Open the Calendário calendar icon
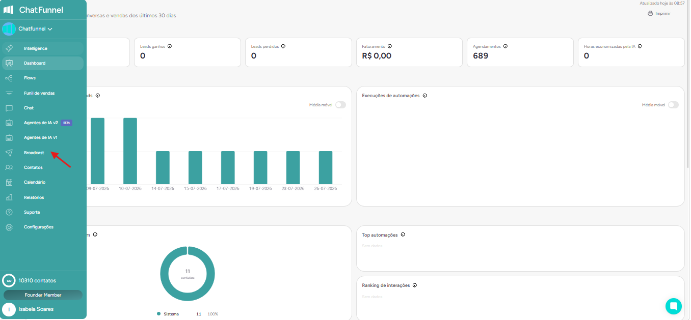The height and width of the screenshot is (320, 691). tap(9, 182)
